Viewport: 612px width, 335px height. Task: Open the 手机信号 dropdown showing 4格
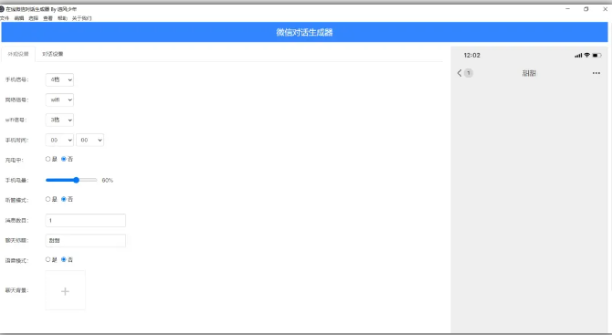tap(59, 79)
